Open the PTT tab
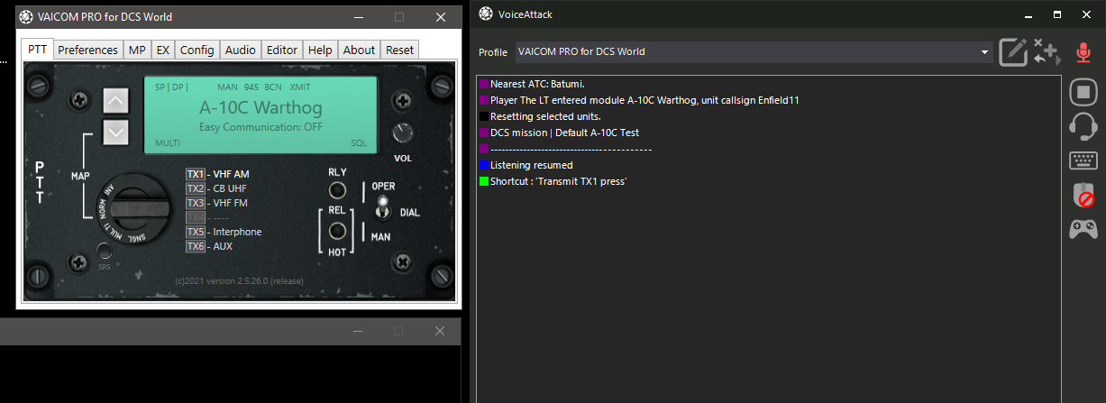Viewport: 1106px width, 403px height. point(37,50)
